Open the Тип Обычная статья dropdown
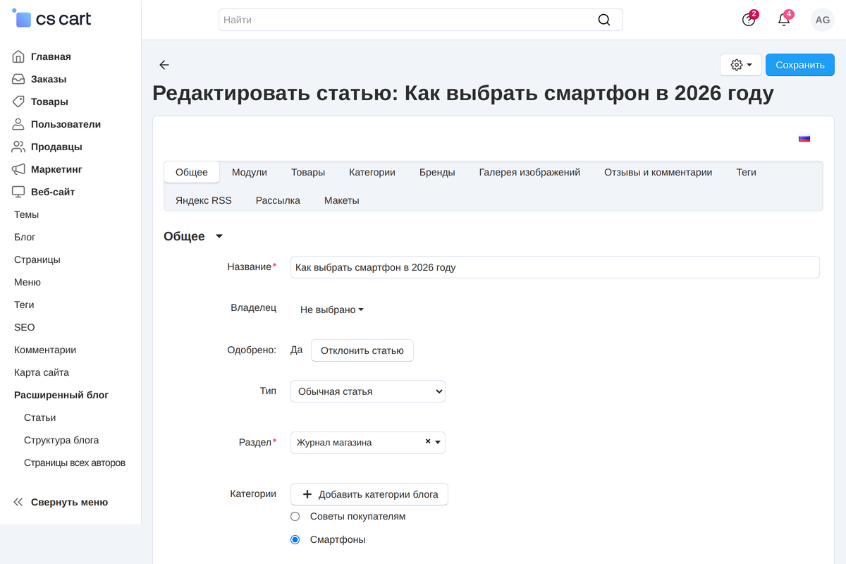The width and height of the screenshot is (846, 564). (x=368, y=391)
